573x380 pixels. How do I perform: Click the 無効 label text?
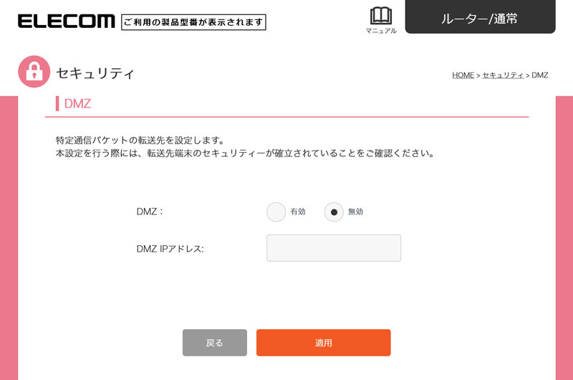coord(356,212)
